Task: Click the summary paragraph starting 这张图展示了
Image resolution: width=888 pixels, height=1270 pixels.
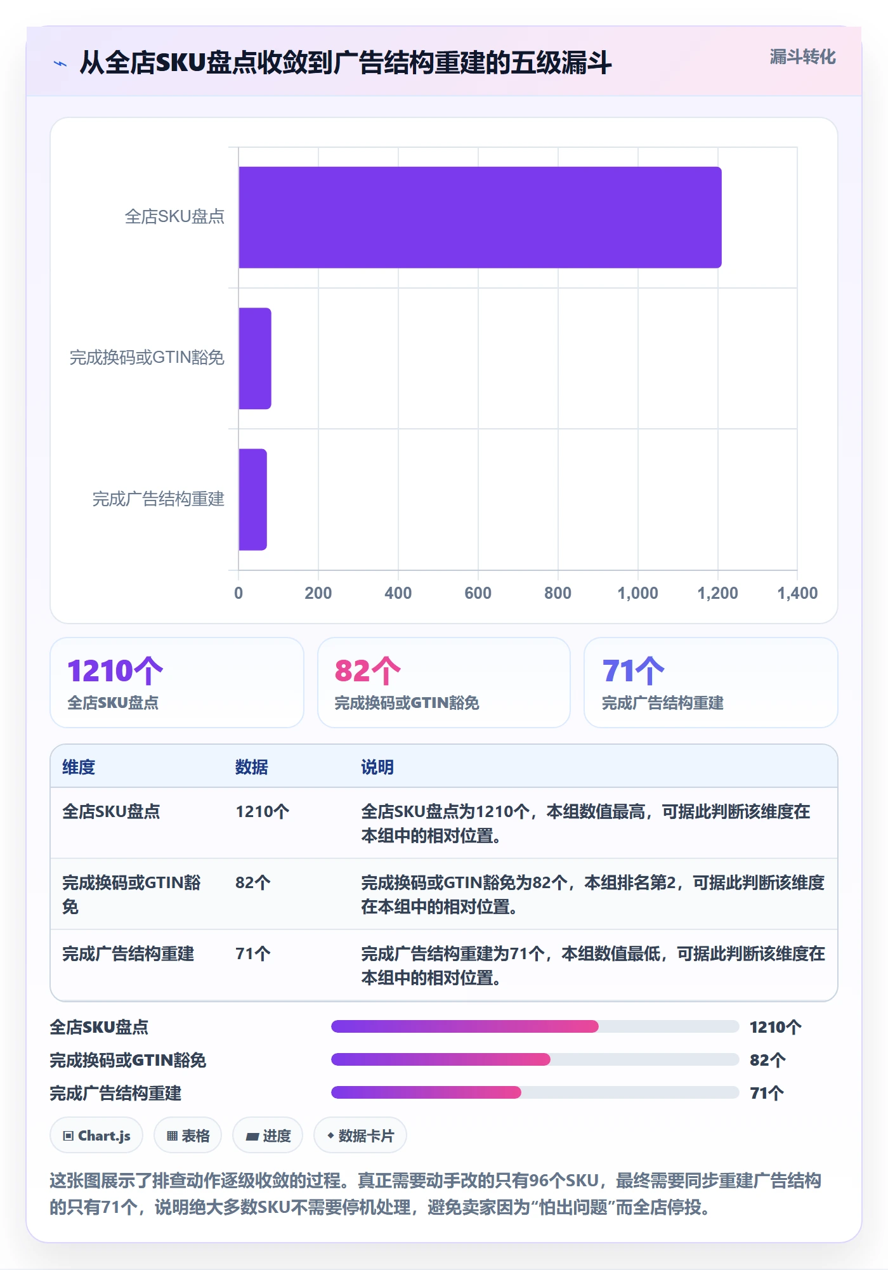Action: pos(436,1193)
